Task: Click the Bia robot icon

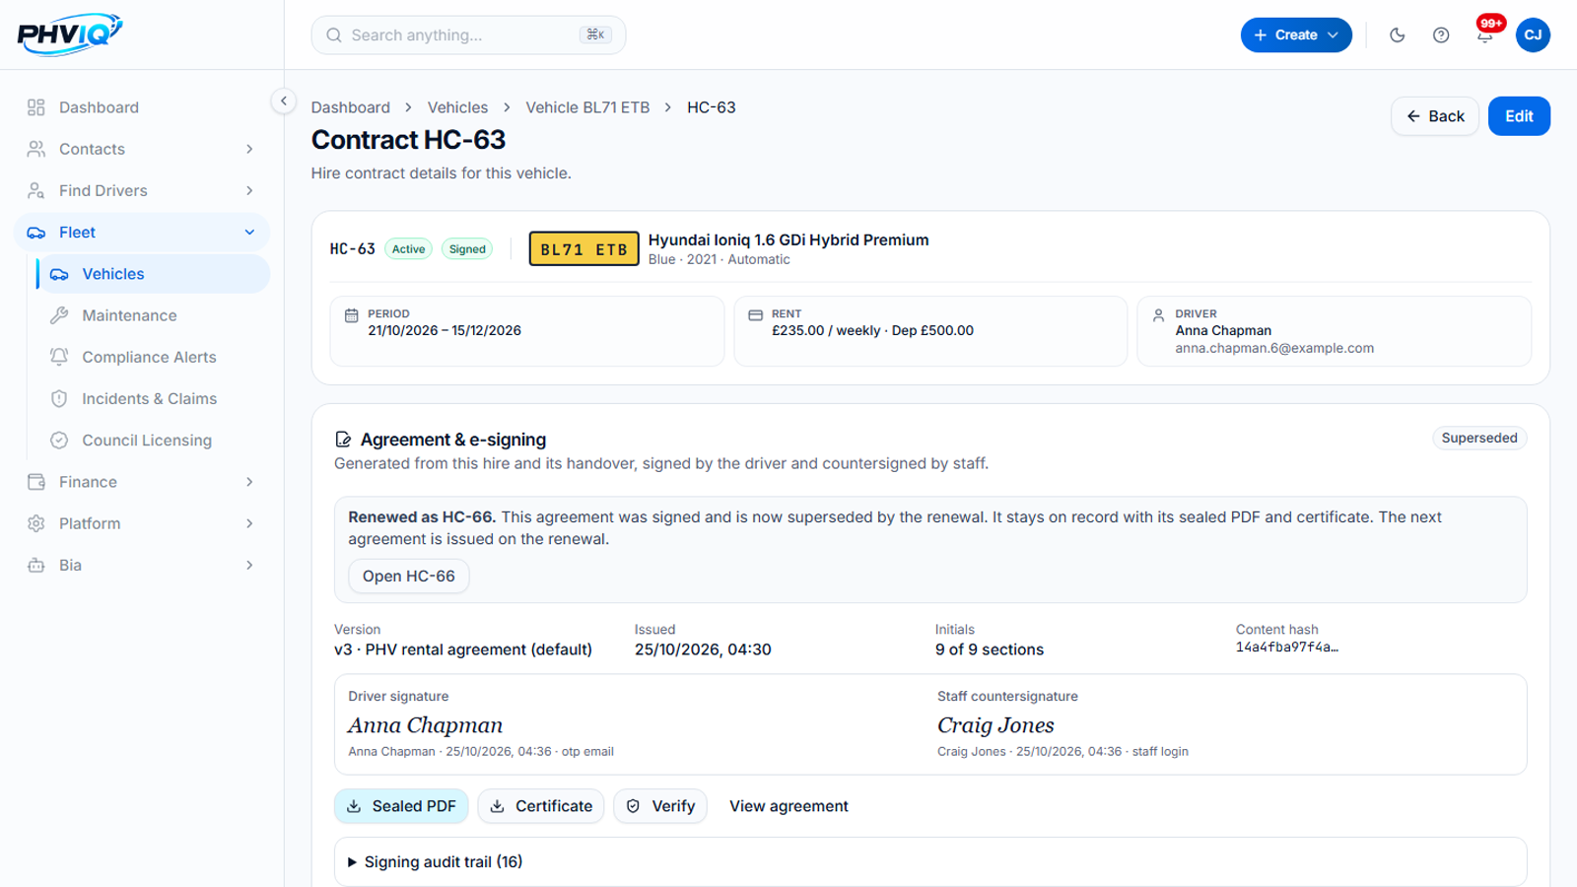Action: point(36,565)
